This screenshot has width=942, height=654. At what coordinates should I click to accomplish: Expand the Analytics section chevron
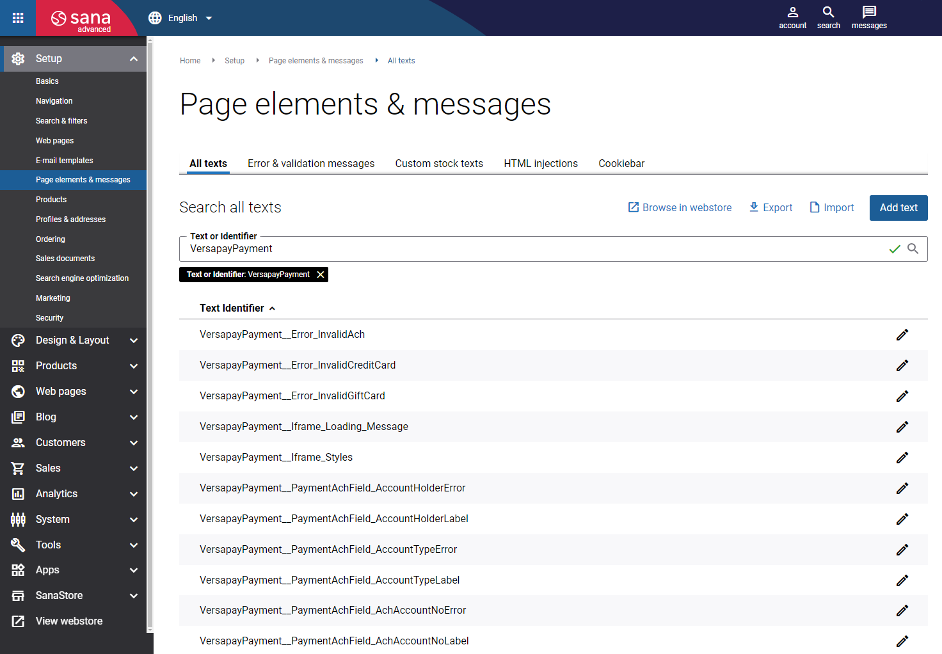pos(134,494)
